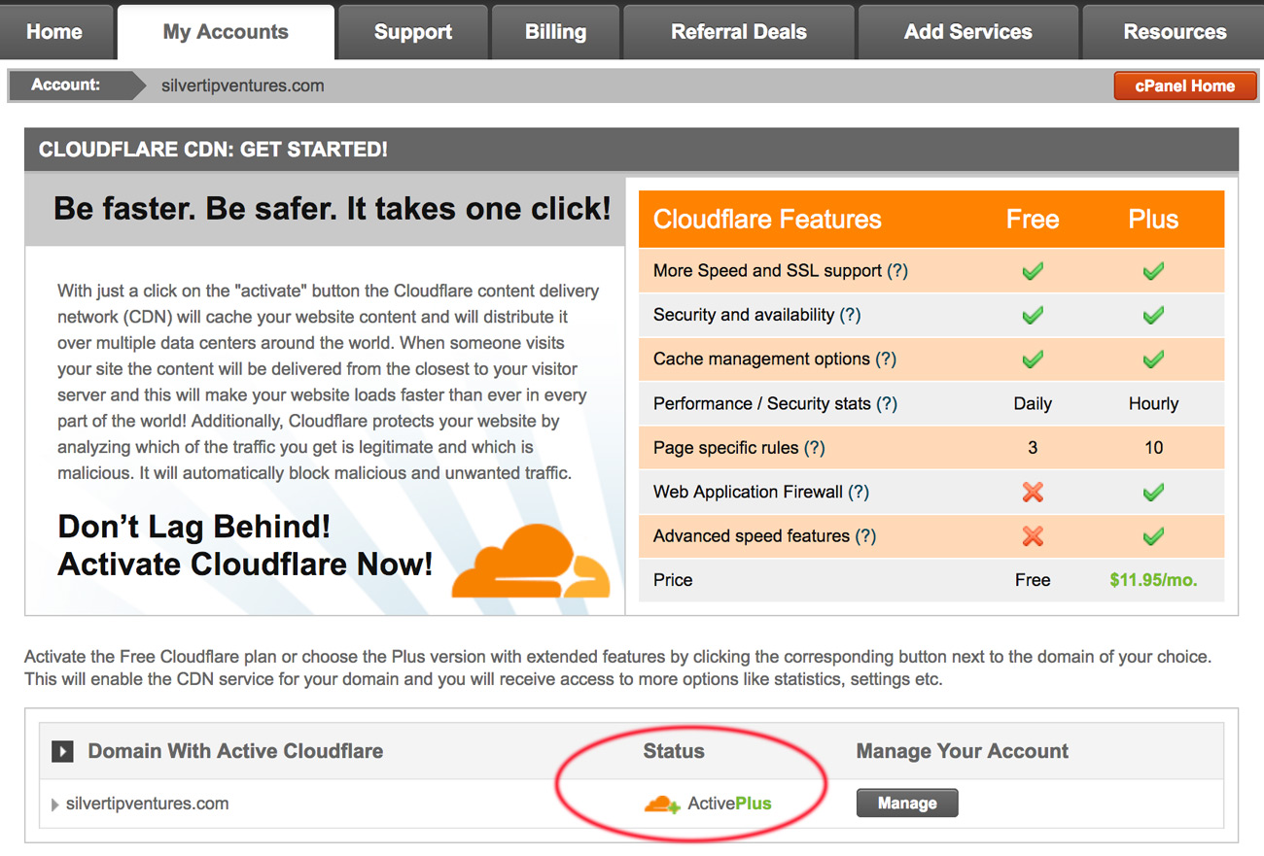Click the large Cloudflare cloud logo
Image resolution: width=1264 pixels, height=856 pixels.
tap(531, 560)
